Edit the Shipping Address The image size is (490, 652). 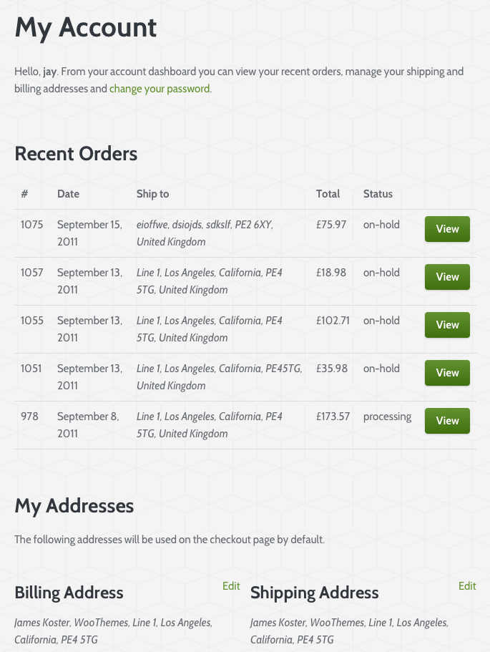coord(467,586)
